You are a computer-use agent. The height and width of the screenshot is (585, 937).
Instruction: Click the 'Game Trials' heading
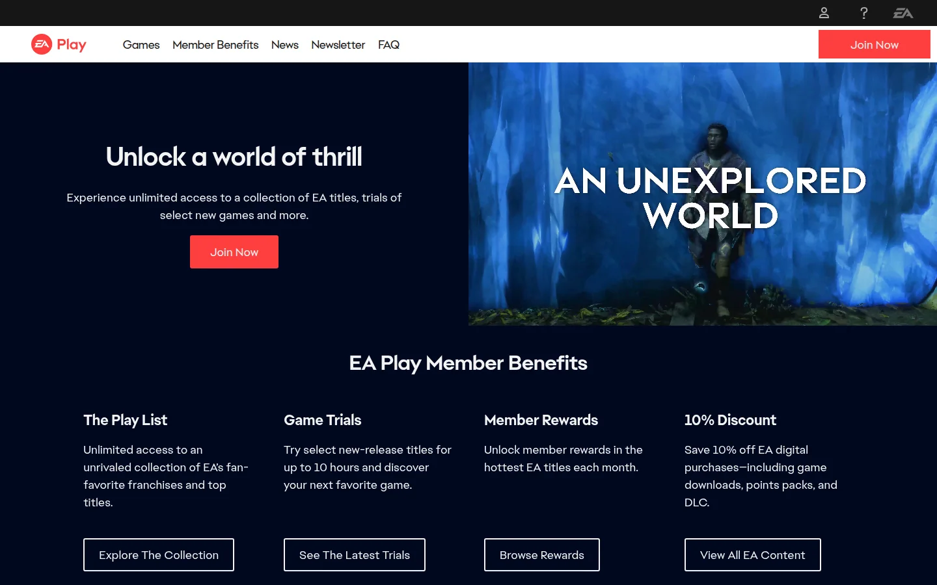(322, 420)
